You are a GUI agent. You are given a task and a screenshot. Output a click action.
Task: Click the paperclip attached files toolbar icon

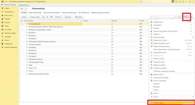coord(47,17)
